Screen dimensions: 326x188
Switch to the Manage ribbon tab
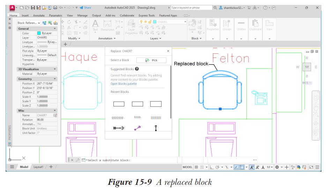[82, 15]
